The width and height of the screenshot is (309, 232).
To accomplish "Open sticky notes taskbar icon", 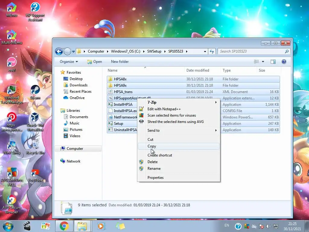I will pos(120,226).
